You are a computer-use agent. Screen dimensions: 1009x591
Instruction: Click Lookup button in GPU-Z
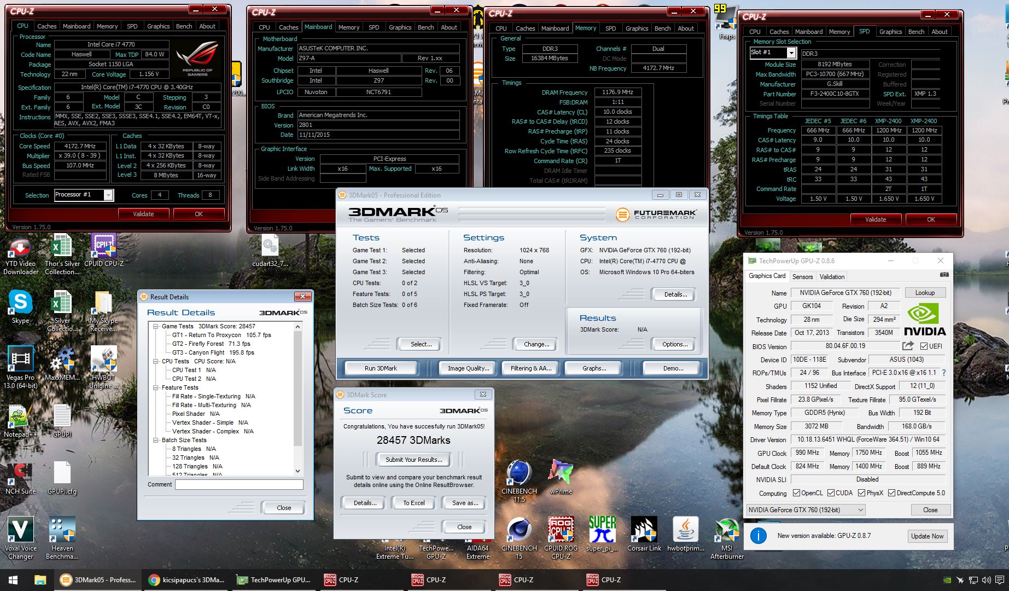point(925,293)
